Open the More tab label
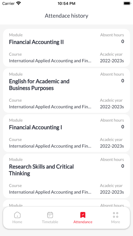 [x=116, y=222]
